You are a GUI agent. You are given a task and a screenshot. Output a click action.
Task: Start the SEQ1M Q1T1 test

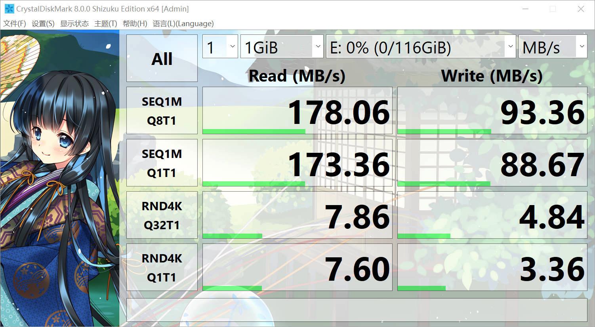pyautogui.click(x=162, y=162)
